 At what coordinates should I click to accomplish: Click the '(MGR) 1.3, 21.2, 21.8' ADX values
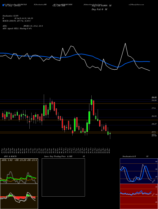(33, 26)
